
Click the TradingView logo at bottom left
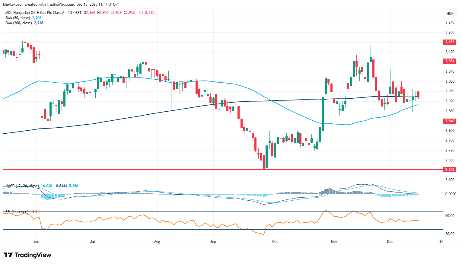(x=27, y=255)
